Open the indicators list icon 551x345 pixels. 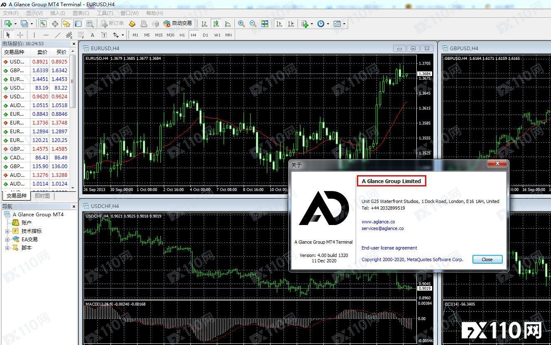305,24
